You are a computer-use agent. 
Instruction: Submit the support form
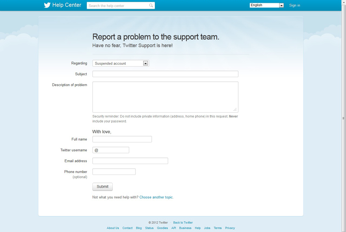click(x=102, y=187)
